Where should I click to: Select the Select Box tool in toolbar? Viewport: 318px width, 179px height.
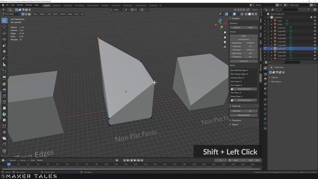4,20
